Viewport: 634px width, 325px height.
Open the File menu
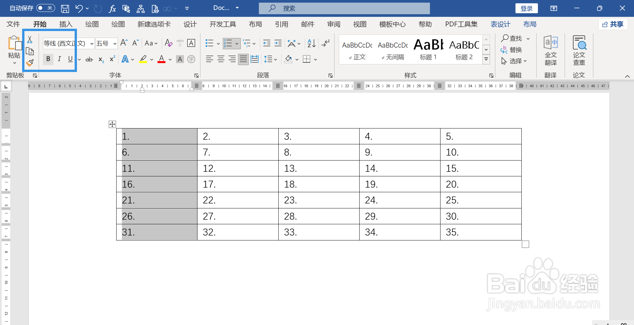(x=13, y=24)
